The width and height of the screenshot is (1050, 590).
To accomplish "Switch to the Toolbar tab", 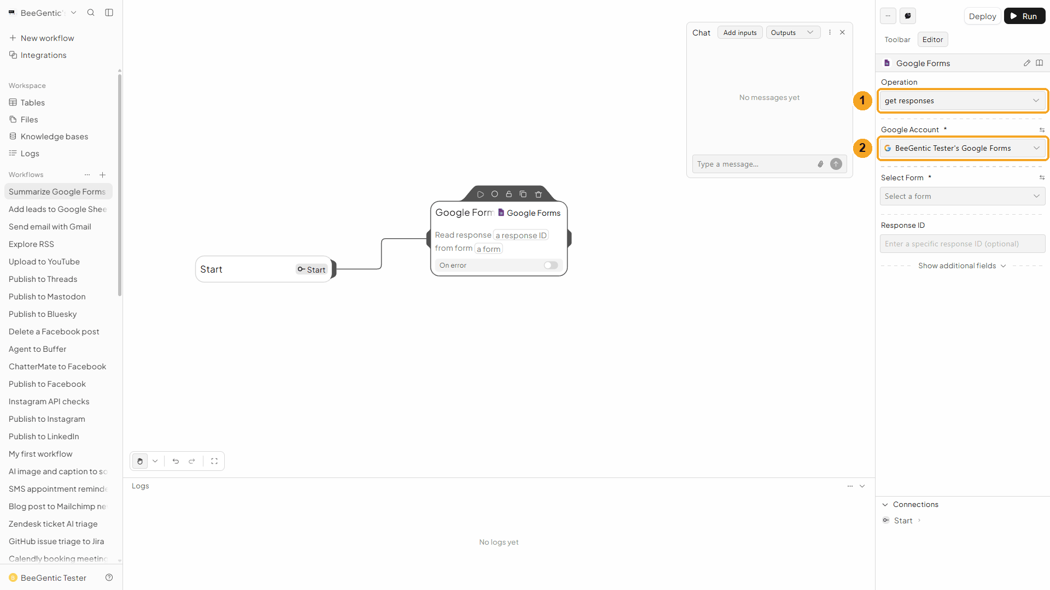I will [x=897, y=39].
